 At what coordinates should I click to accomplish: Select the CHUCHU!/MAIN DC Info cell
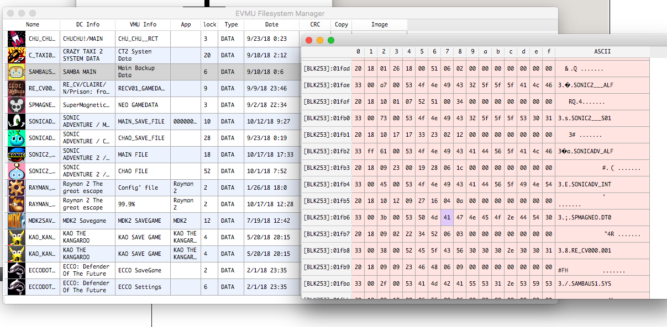coord(88,39)
